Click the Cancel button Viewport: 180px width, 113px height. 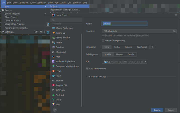[x=171, y=110]
